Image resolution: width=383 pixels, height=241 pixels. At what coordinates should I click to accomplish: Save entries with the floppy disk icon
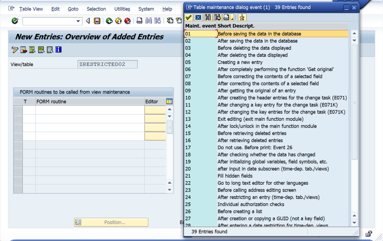click(x=97, y=21)
